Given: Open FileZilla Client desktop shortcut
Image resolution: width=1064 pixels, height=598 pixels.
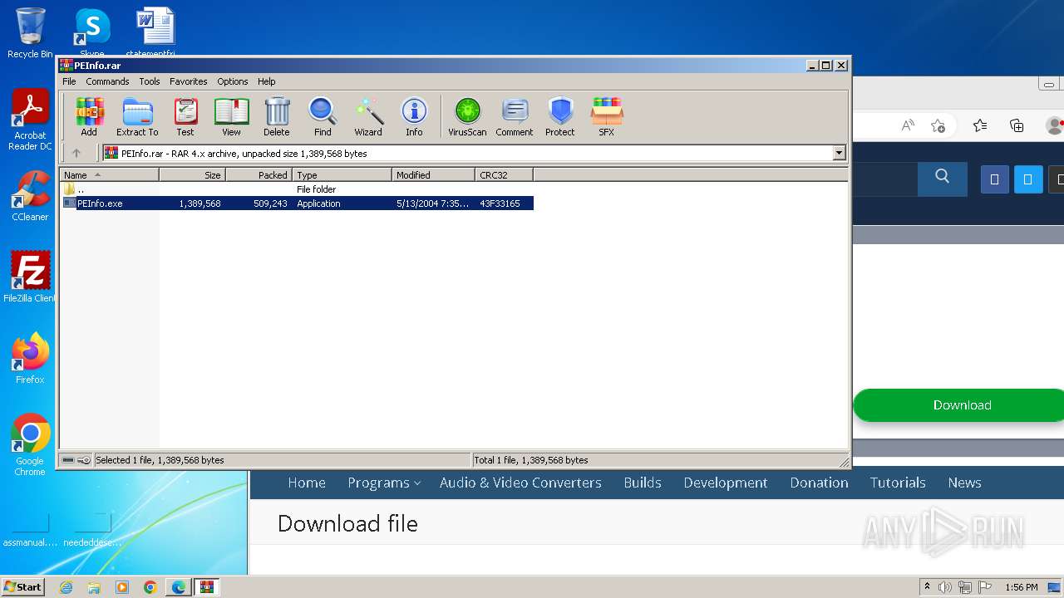Looking at the screenshot, I should coord(30,277).
